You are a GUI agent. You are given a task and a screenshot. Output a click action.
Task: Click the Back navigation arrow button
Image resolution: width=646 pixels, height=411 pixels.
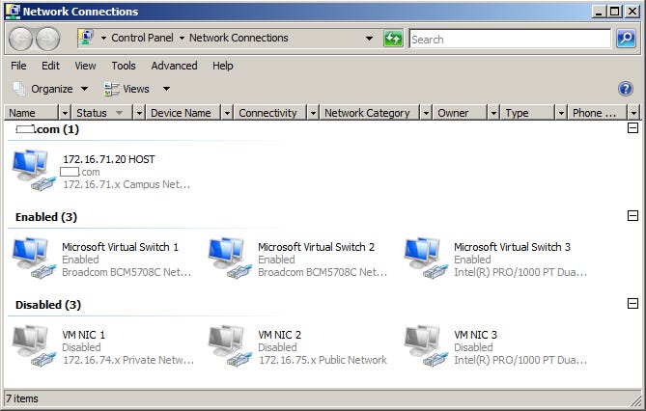(x=20, y=40)
